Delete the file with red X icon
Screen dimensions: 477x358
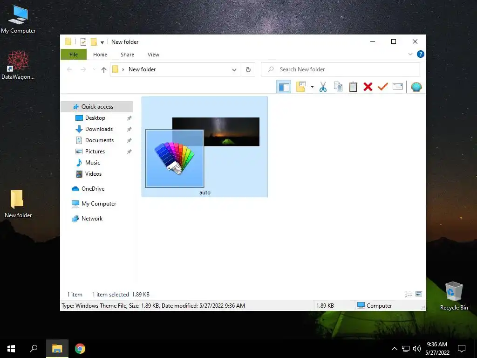click(x=368, y=87)
